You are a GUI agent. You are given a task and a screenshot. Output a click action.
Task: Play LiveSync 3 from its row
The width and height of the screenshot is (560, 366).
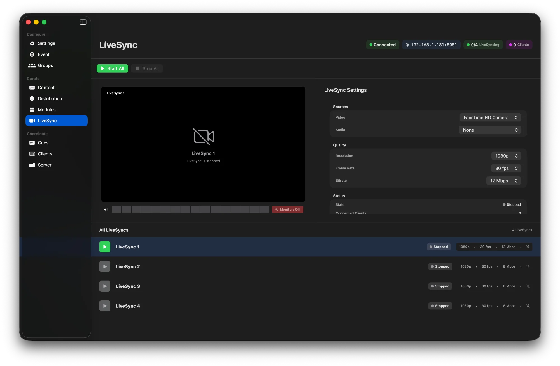[105, 286]
